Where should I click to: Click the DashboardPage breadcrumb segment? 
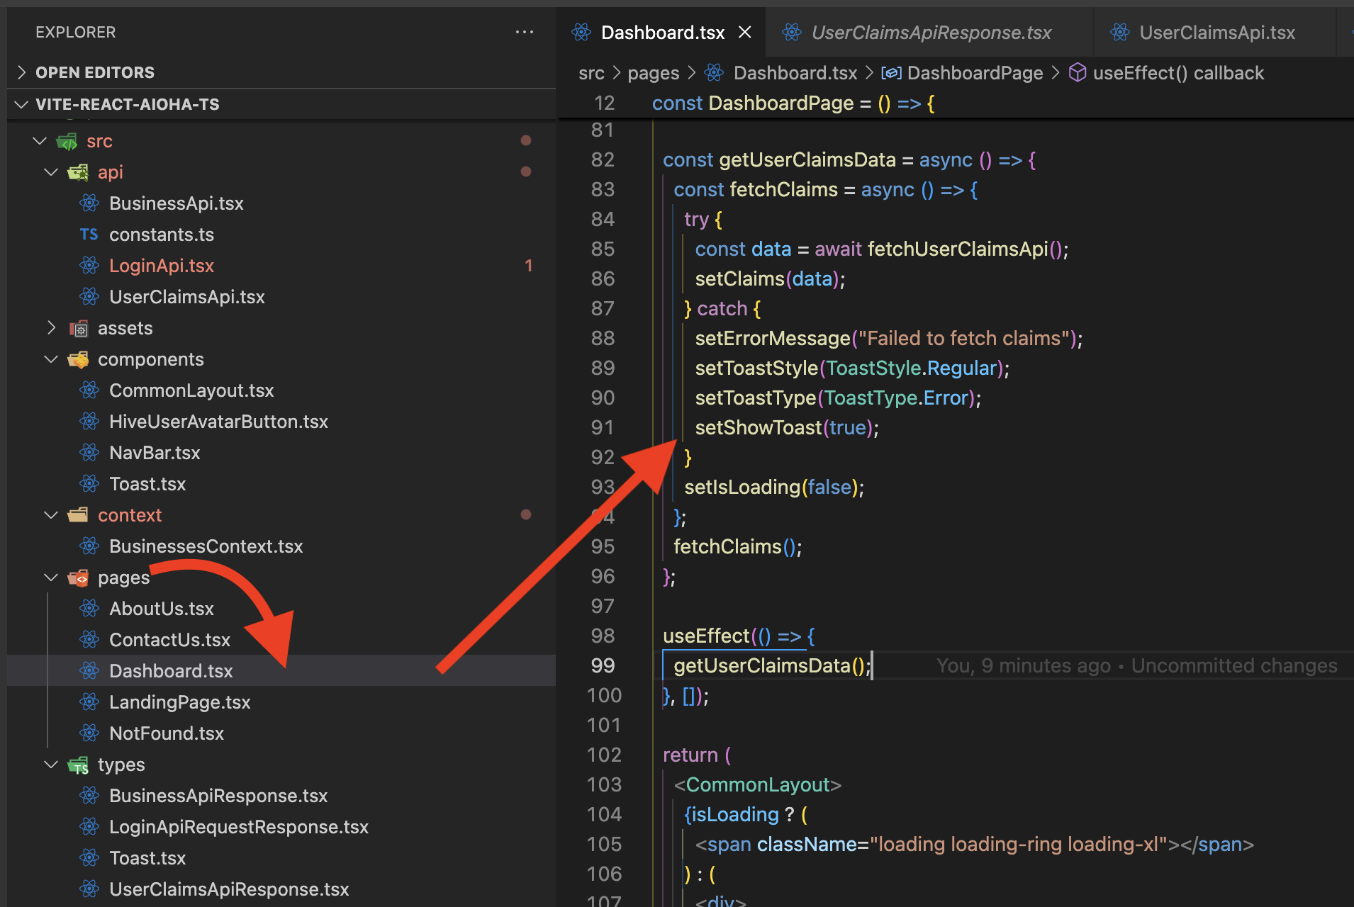975,73
